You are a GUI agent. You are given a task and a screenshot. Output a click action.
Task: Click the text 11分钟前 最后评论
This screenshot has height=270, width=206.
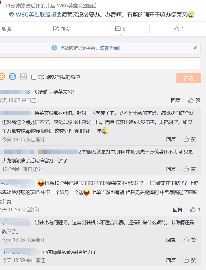coord(25,6)
